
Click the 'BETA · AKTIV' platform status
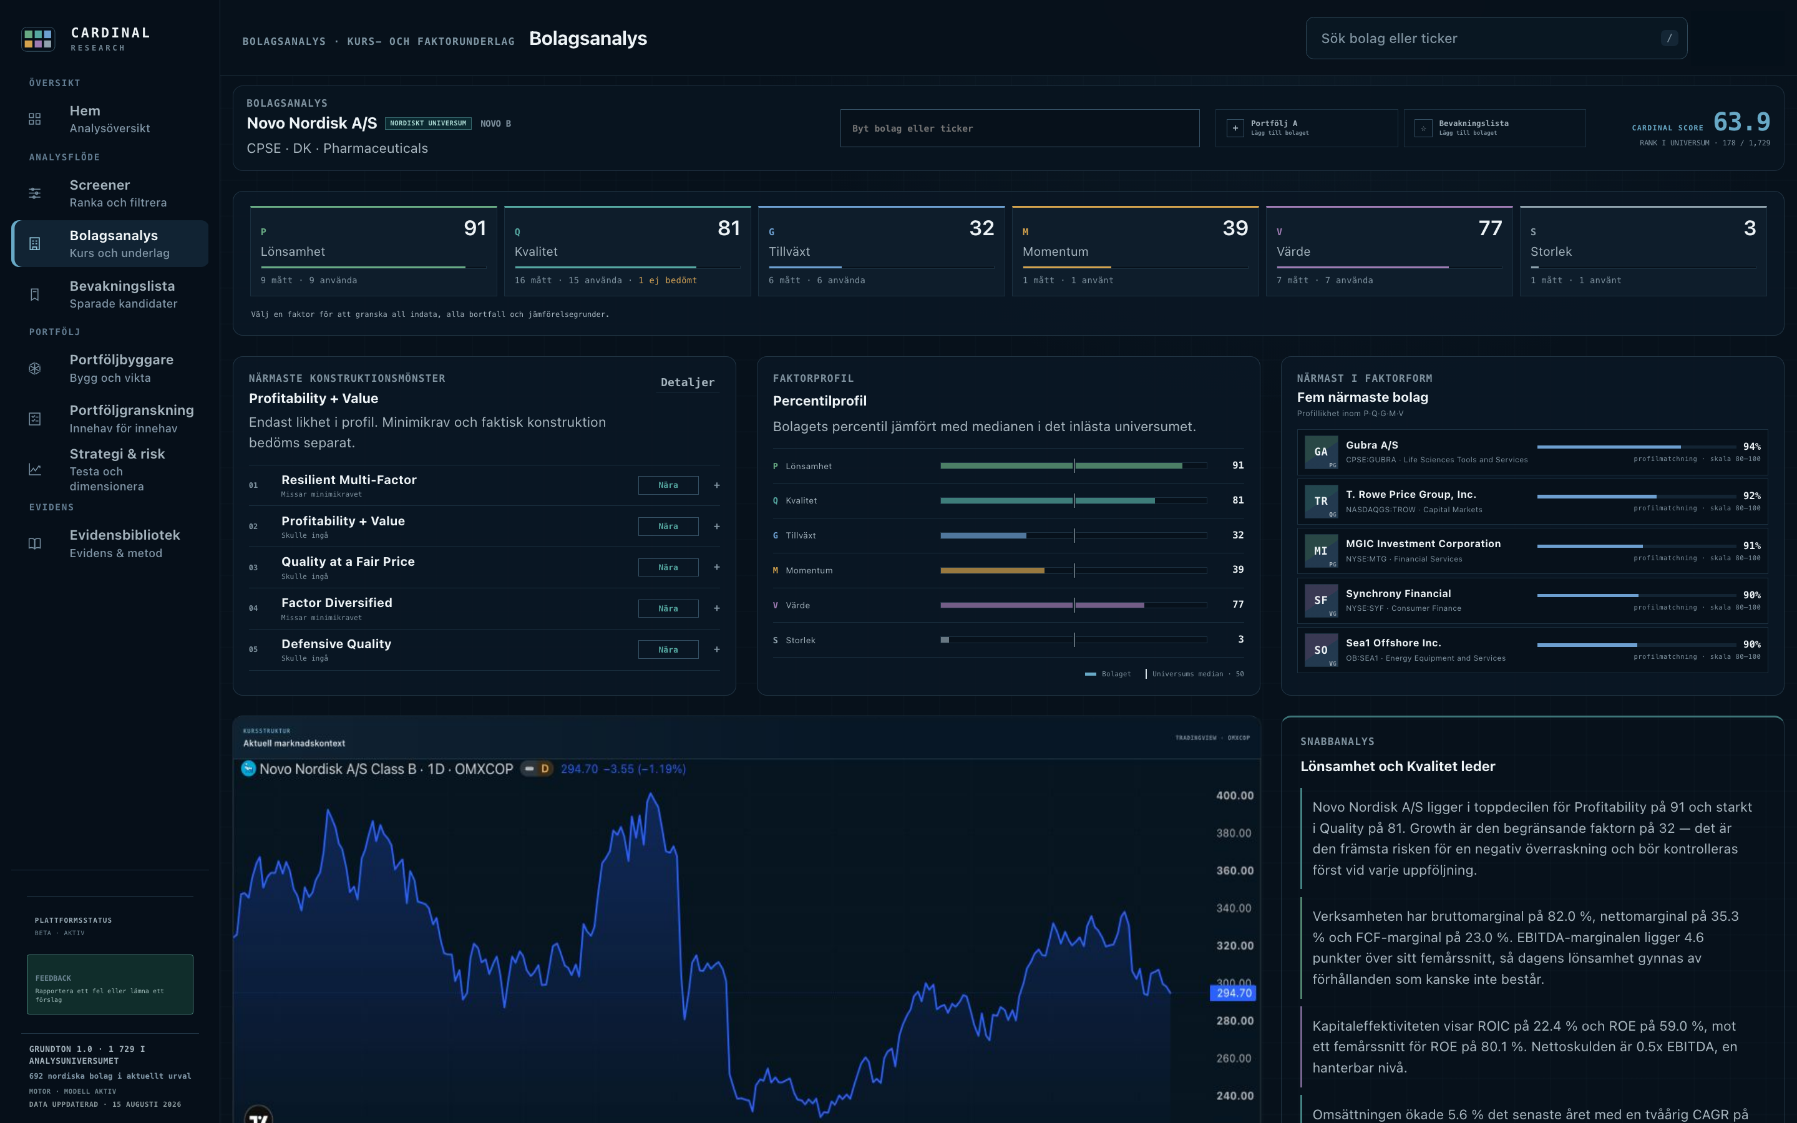tap(59, 933)
